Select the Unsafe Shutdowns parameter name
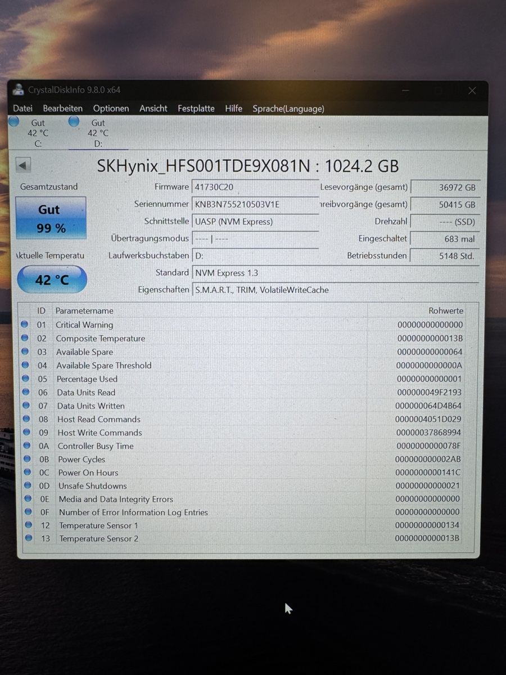The image size is (506, 675). click(x=93, y=485)
